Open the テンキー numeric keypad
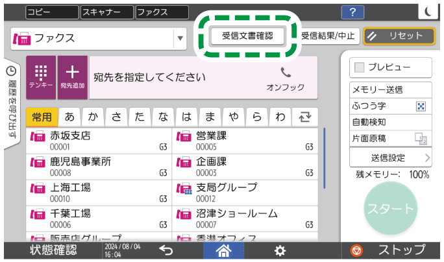The width and height of the screenshot is (444, 262). coord(41,77)
